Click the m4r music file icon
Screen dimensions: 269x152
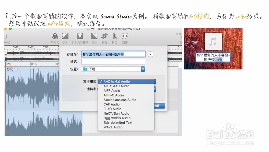click(x=213, y=42)
